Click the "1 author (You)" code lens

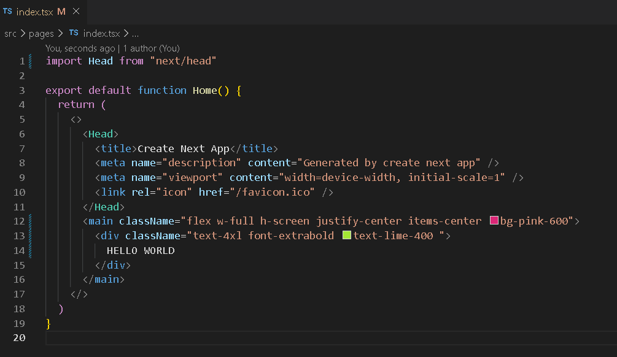(152, 48)
